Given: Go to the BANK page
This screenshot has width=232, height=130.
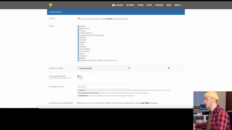Looking at the screenshot, I should [x=169, y=5].
